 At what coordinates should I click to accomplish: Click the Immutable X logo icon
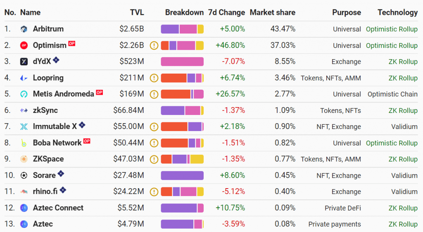coord(24,127)
